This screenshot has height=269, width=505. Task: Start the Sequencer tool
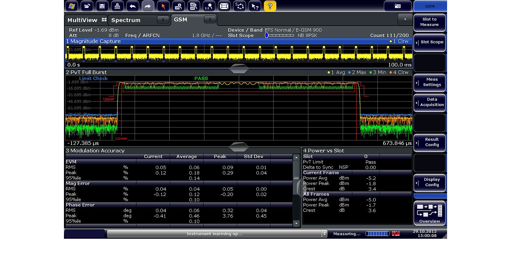point(240,6)
